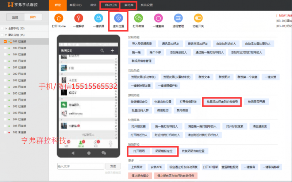Click 自动加附近的人 button
Image resolution: width=292 pixels, height=182 pixels.
point(226,44)
